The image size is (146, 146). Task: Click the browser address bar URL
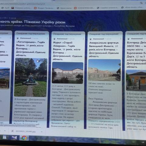coord(22,4)
